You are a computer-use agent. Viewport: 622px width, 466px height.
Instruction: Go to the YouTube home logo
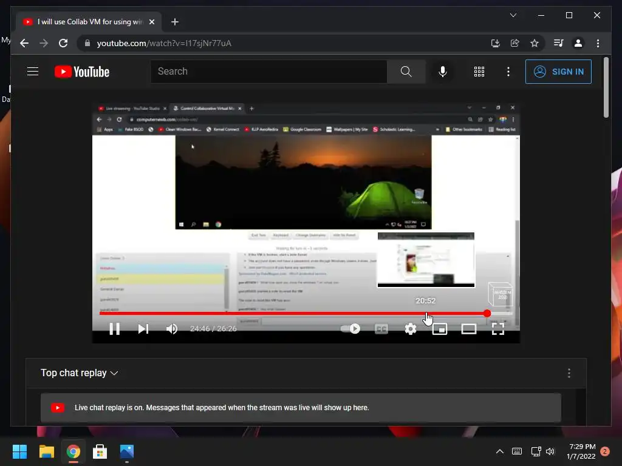[x=82, y=72]
